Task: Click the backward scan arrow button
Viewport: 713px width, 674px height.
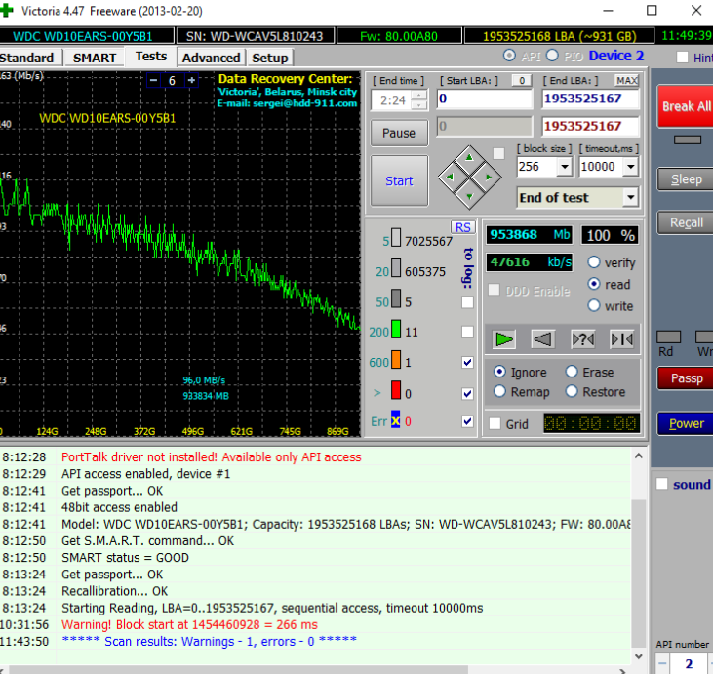Action: click(543, 339)
